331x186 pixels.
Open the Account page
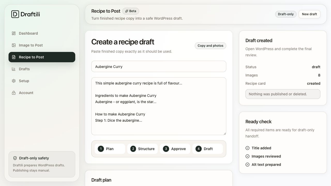pos(42,93)
